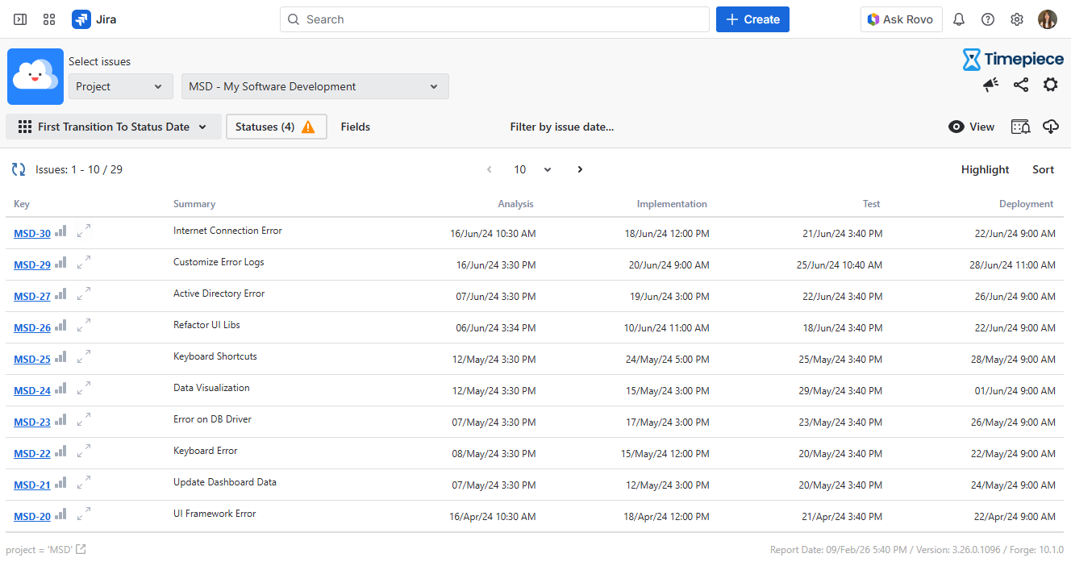Viewport: 1071px width, 562px height.
Task: Click the share report icon
Action: (1021, 85)
